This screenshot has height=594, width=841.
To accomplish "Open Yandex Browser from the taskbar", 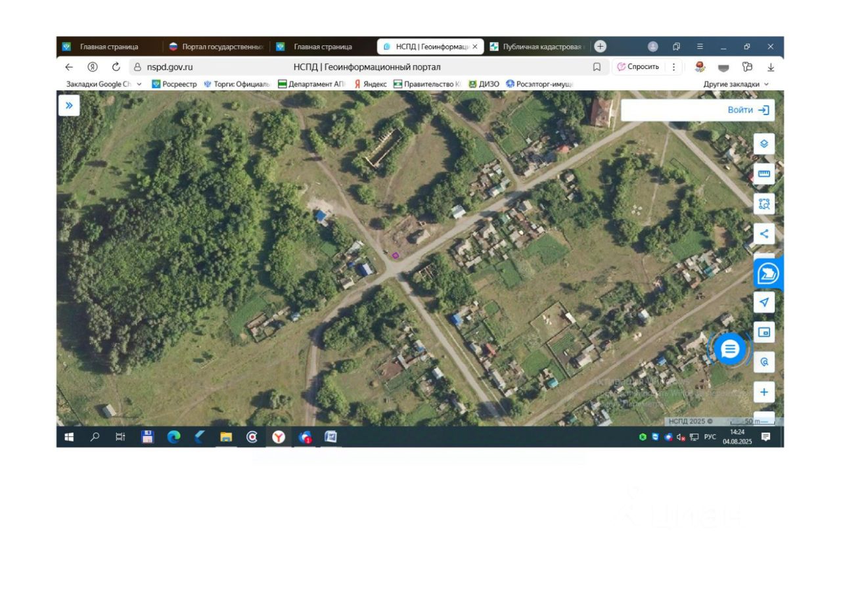I will [x=279, y=437].
